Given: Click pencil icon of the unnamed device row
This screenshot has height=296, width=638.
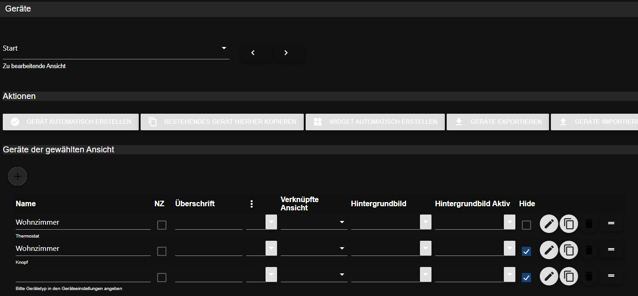Looking at the screenshot, I should (549, 277).
